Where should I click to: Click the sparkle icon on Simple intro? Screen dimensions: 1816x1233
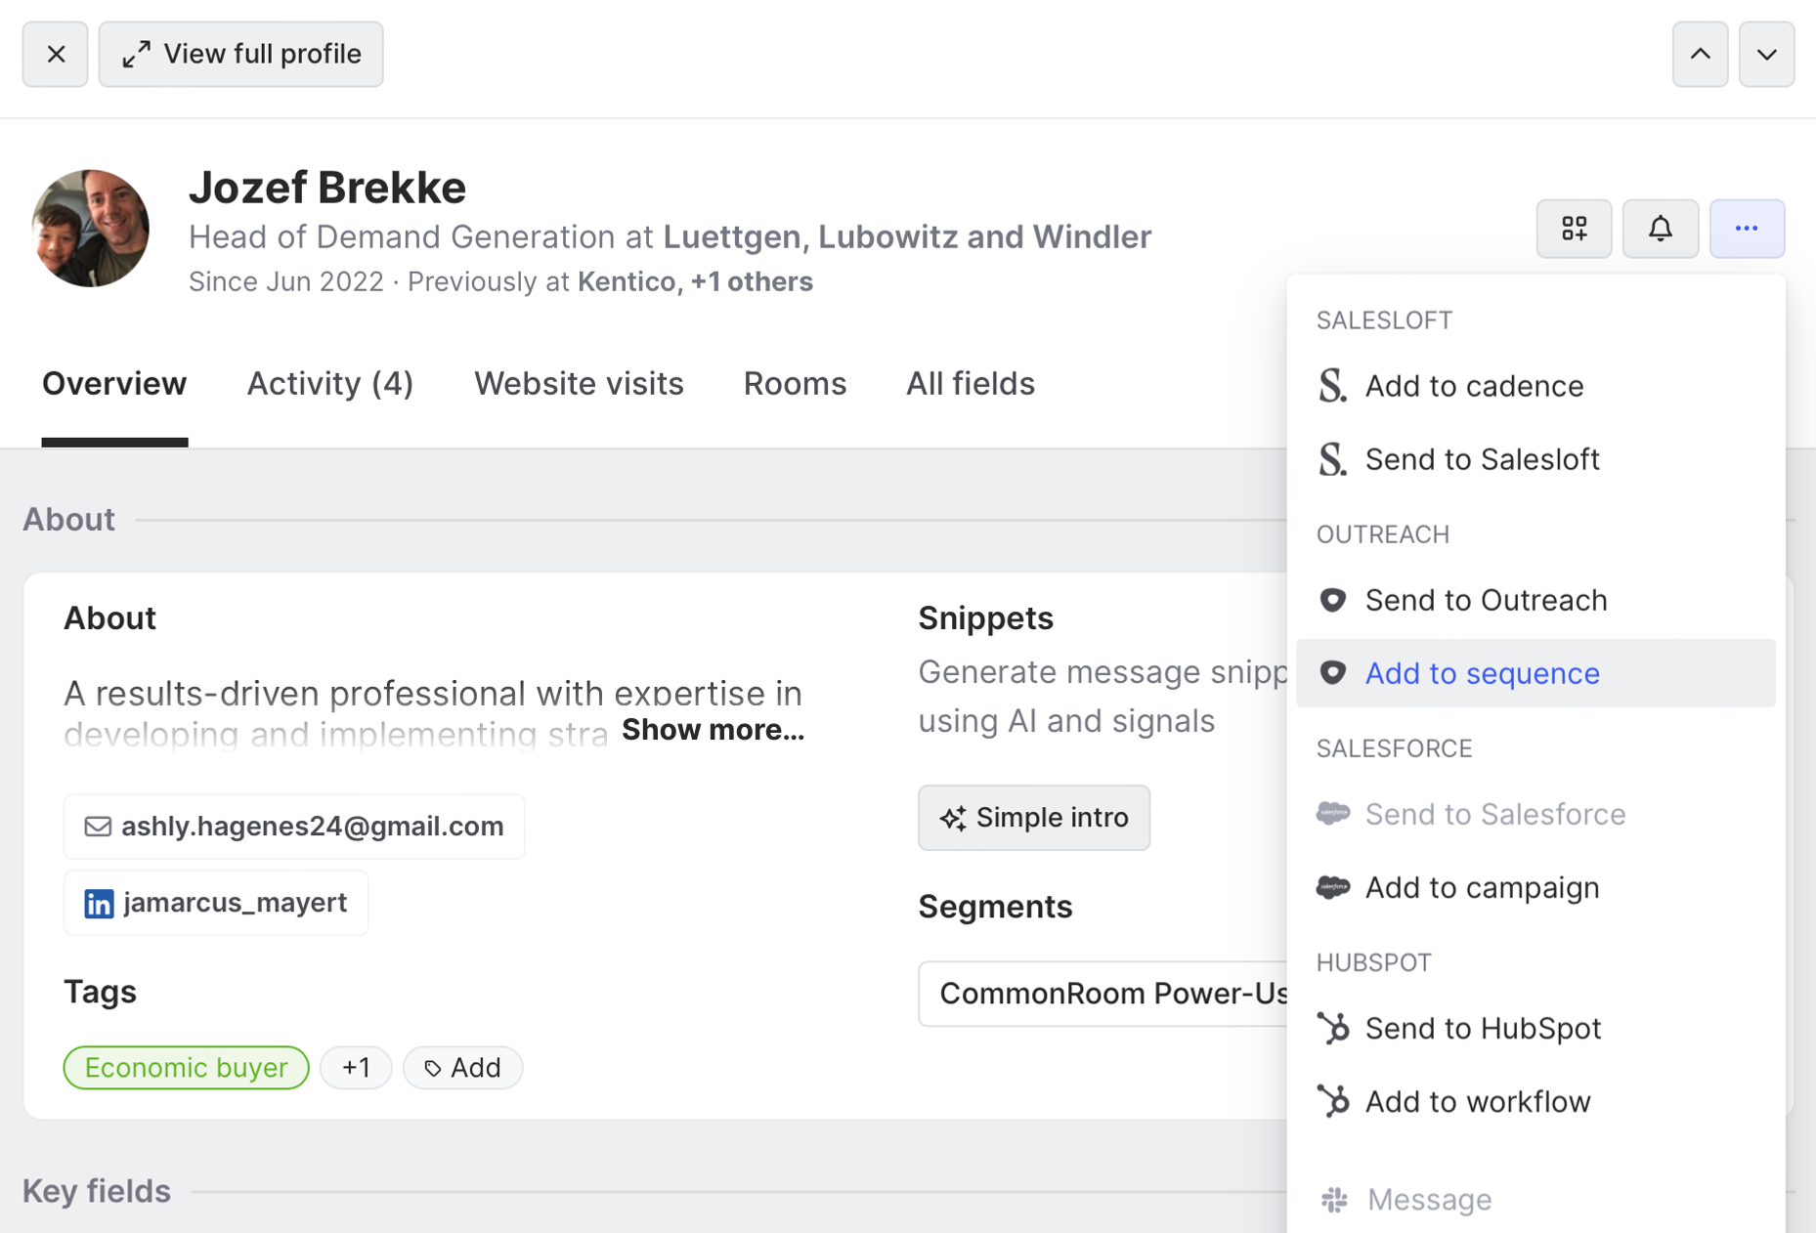[953, 818]
